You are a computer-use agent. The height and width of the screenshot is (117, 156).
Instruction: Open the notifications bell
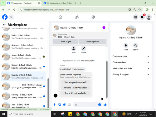click(142, 17)
